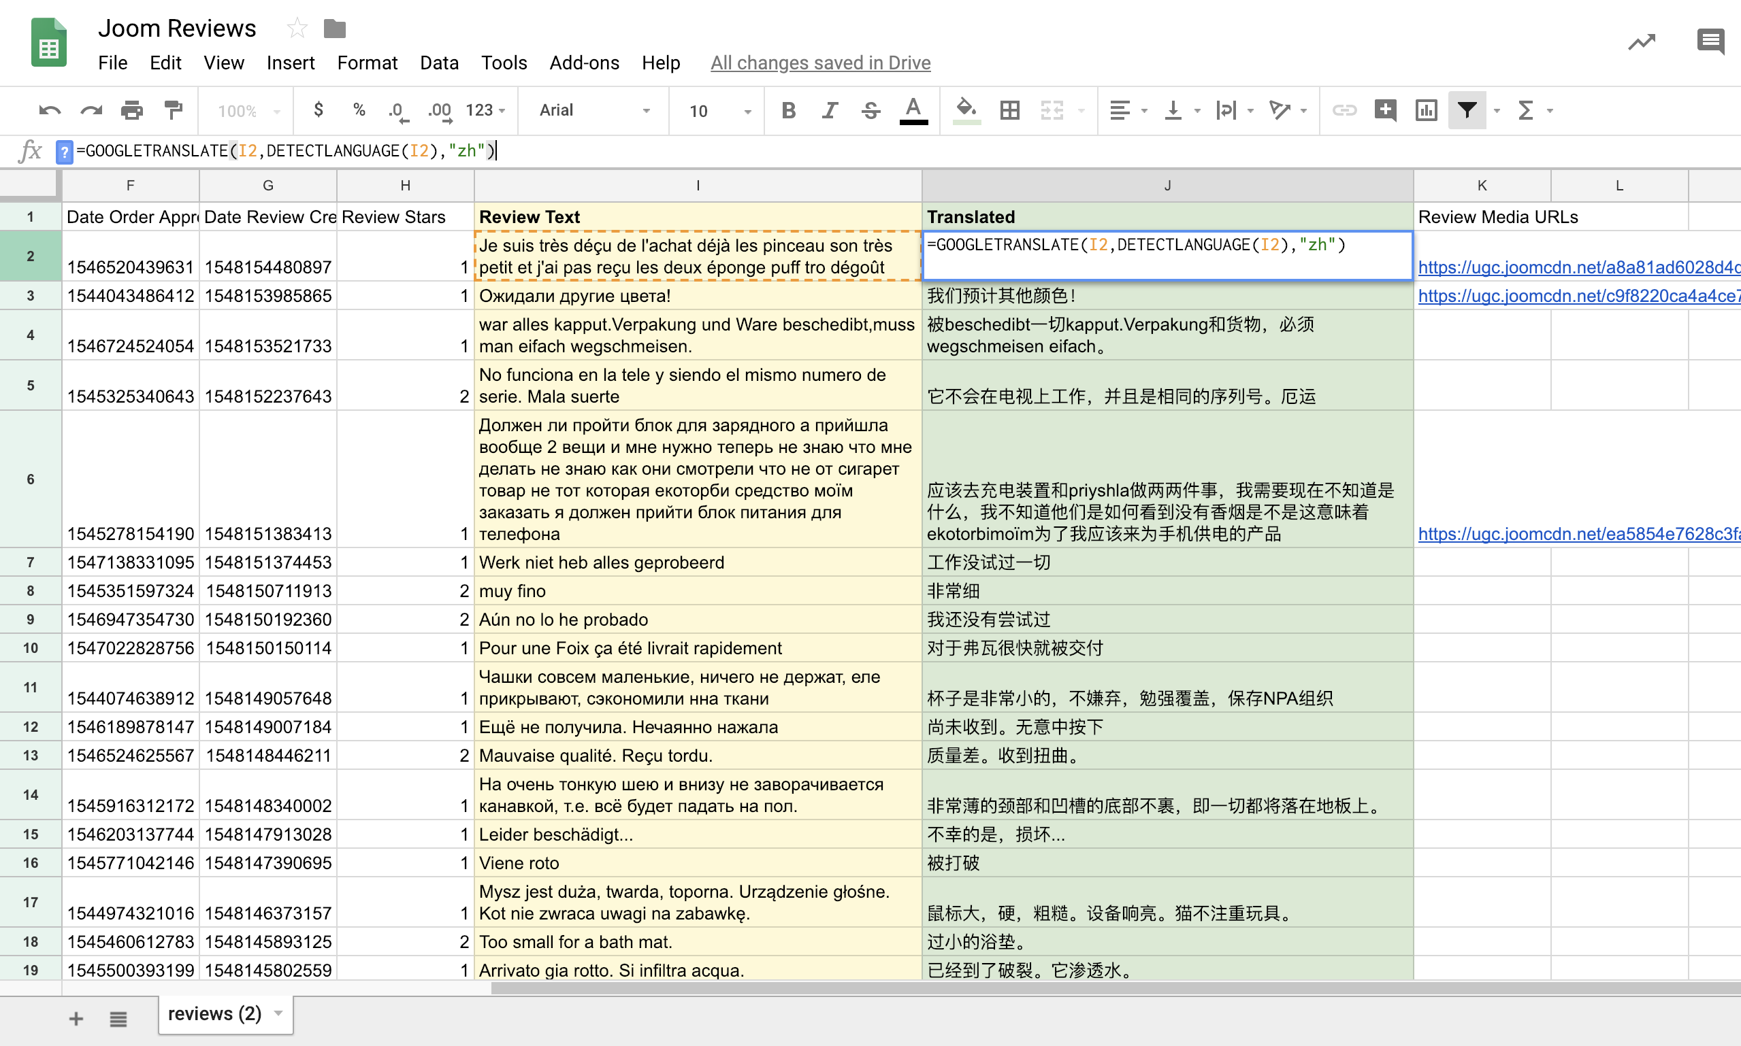
Task: Open the Data menu
Action: click(438, 63)
